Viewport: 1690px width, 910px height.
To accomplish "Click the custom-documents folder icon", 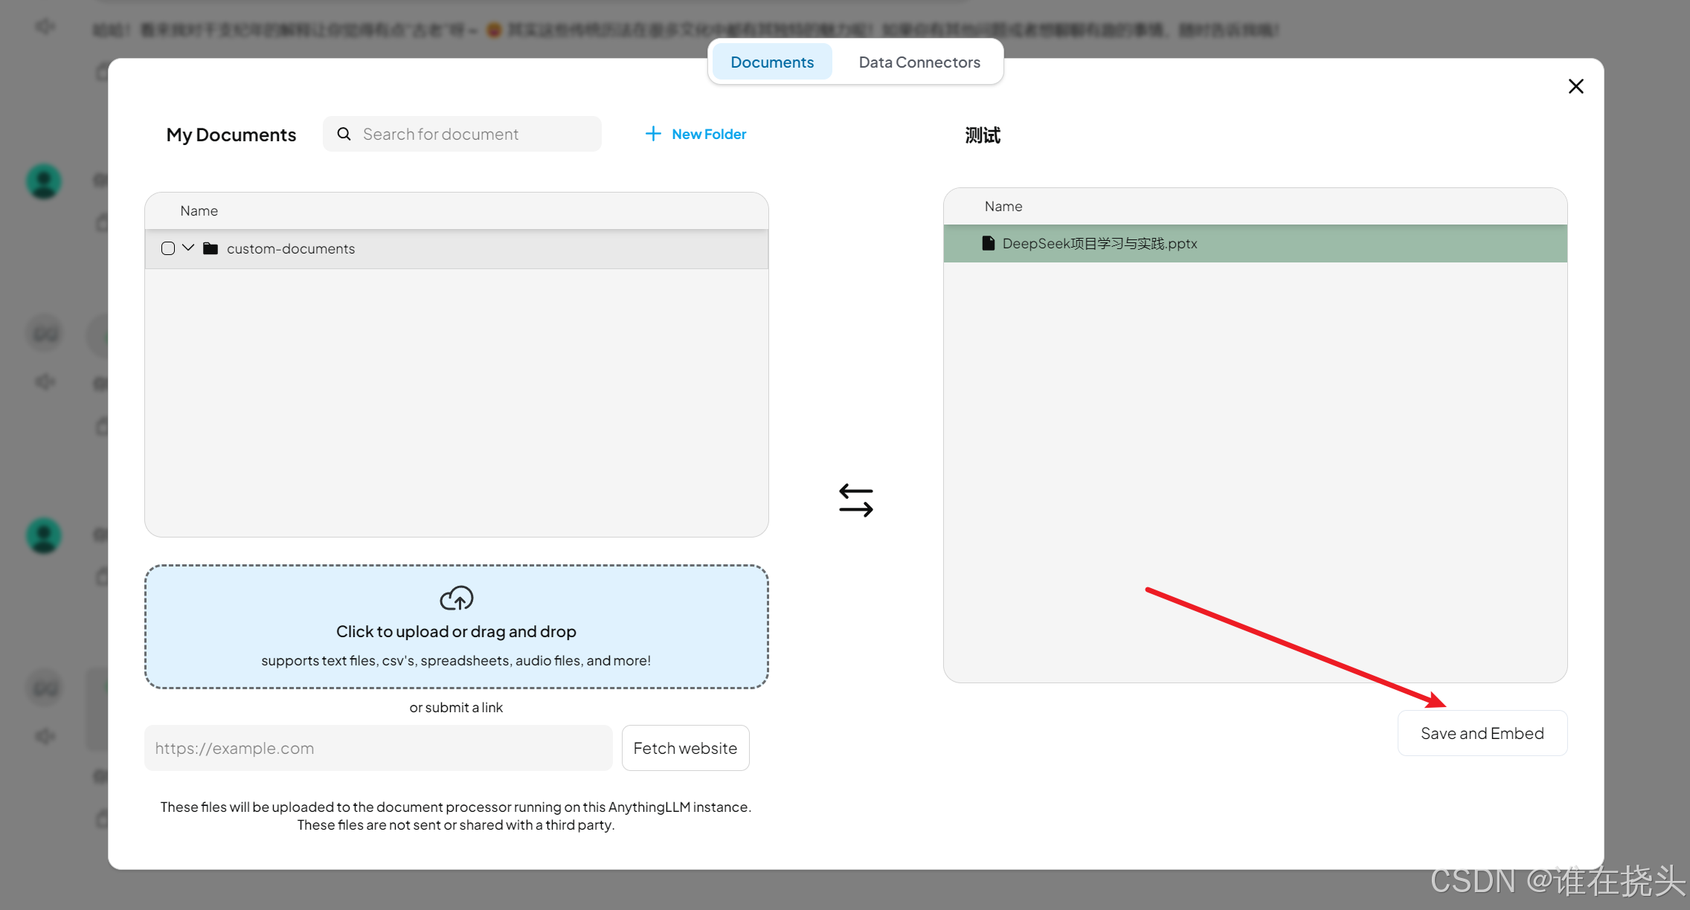I will [x=211, y=248].
